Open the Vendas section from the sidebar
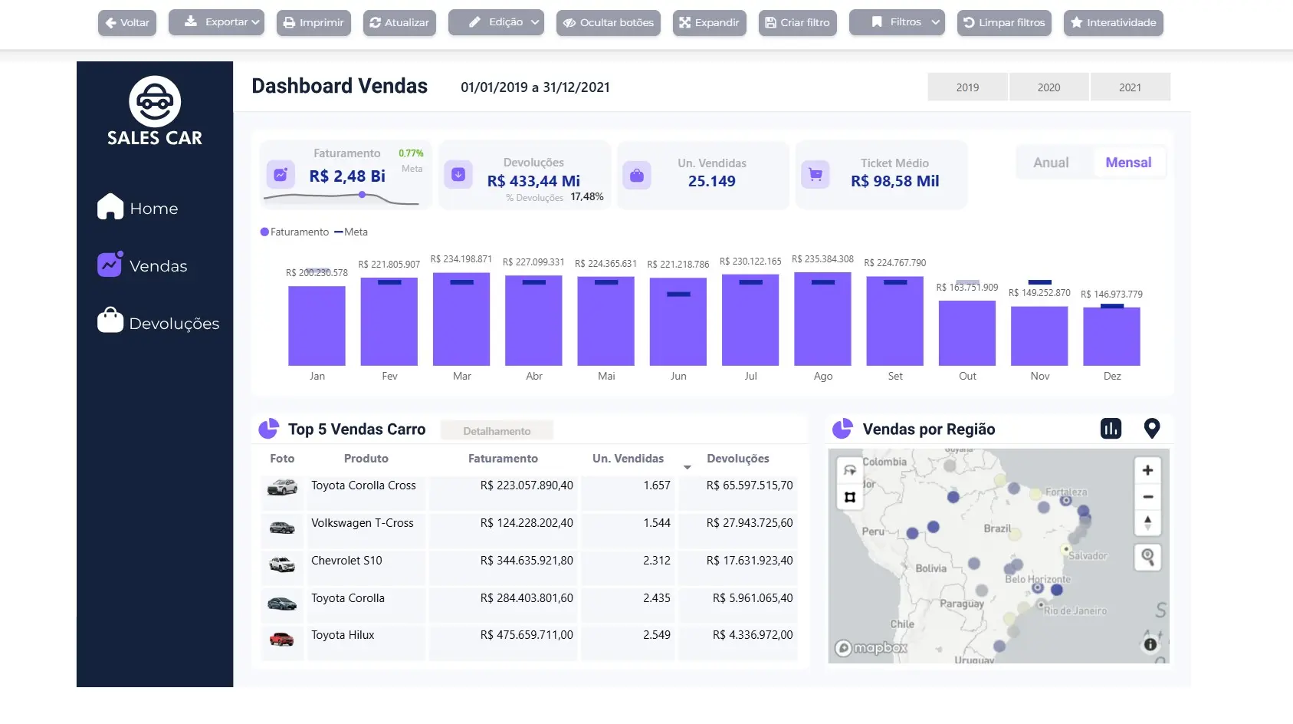The height and width of the screenshot is (724, 1293). [x=110, y=264]
